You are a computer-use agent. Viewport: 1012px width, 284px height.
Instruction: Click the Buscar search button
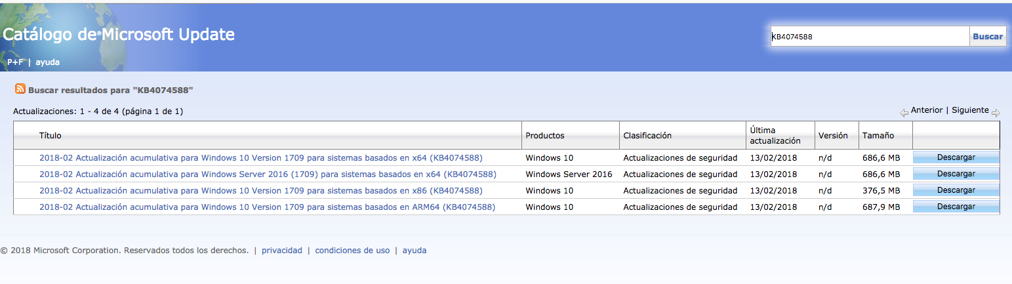tap(988, 37)
